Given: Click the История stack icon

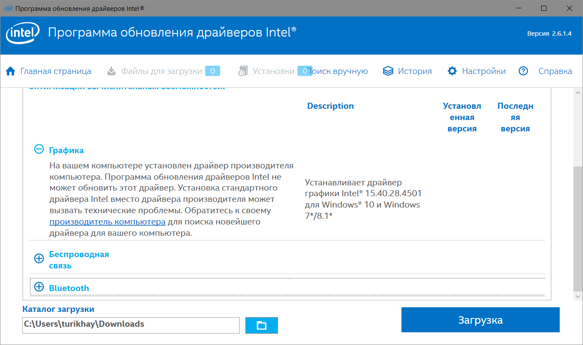Looking at the screenshot, I should point(388,71).
